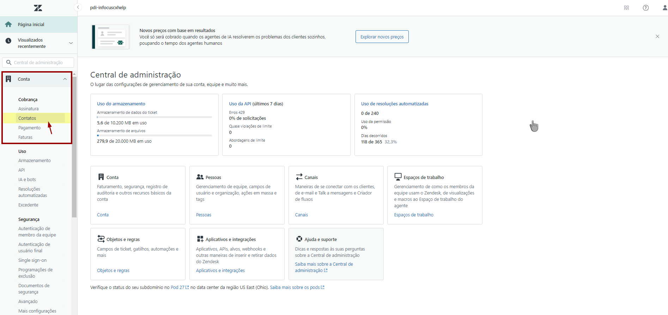Viewport: 668px width, 315px height.
Task: Click the Conta building icon in sidebar
Action: tap(8, 79)
